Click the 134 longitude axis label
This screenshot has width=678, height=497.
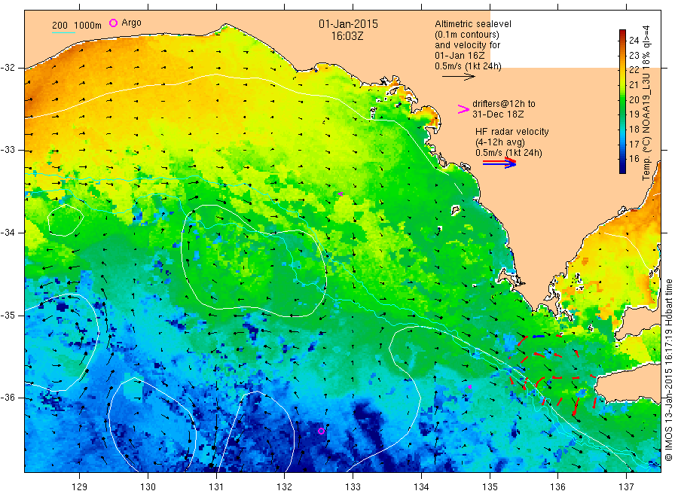pos(421,487)
